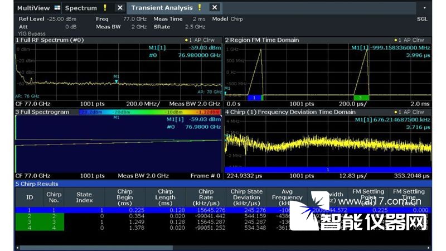Click the Spectrum tab warning icon
The height and width of the screenshot is (251, 446).
105,8
